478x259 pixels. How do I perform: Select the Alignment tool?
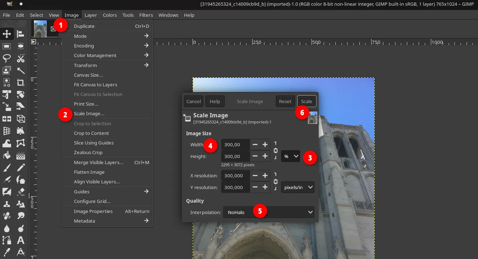(x=21, y=34)
